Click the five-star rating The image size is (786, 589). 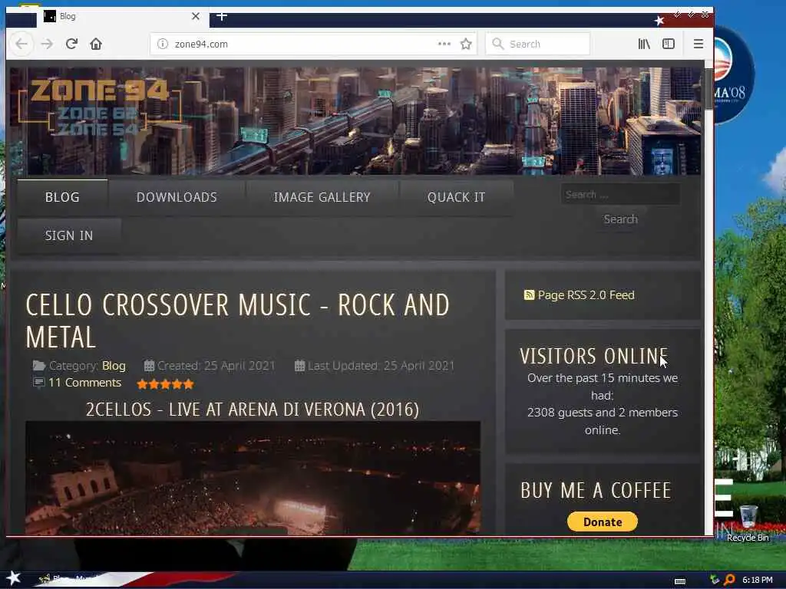point(166,384)
